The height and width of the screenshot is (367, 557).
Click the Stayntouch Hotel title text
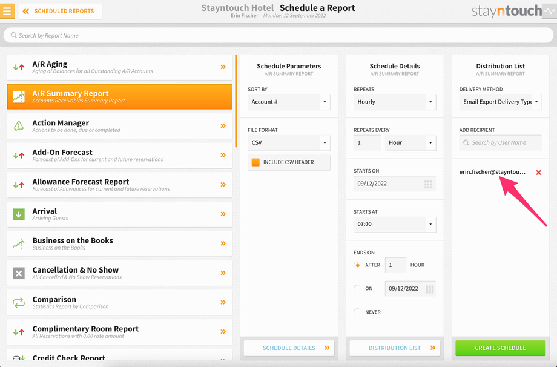[238, 8]
